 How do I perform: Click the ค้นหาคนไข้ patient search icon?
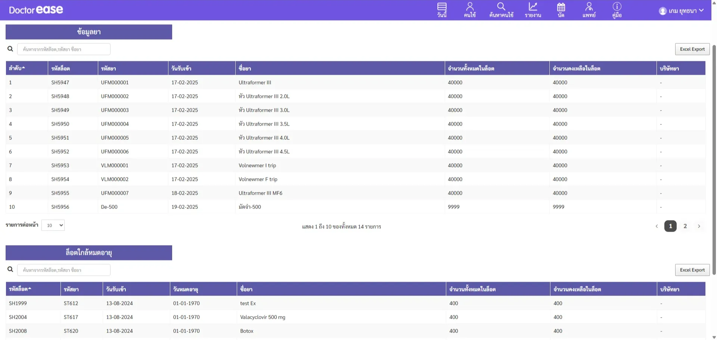pyautogui.click(x=501, y=10)
